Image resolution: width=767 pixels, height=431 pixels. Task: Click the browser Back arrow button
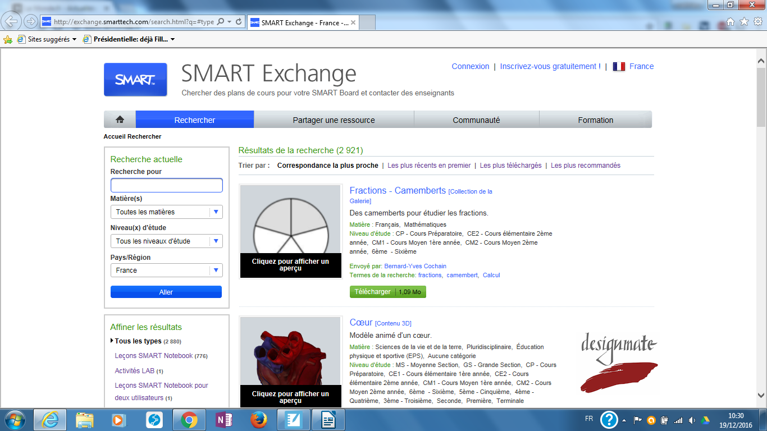point(12,21)
